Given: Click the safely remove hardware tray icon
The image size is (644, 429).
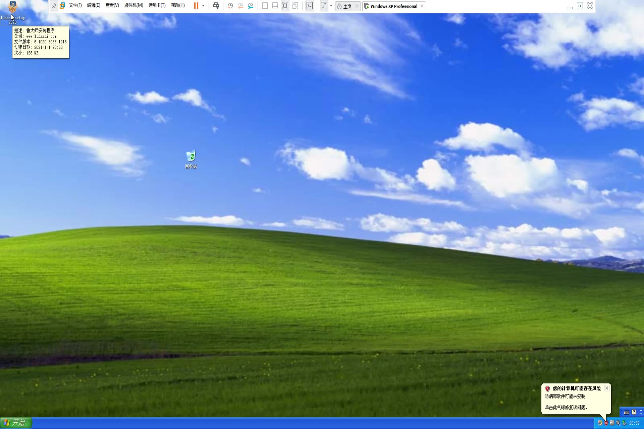Looking at the screenshot, I should (x=624, y=423).
